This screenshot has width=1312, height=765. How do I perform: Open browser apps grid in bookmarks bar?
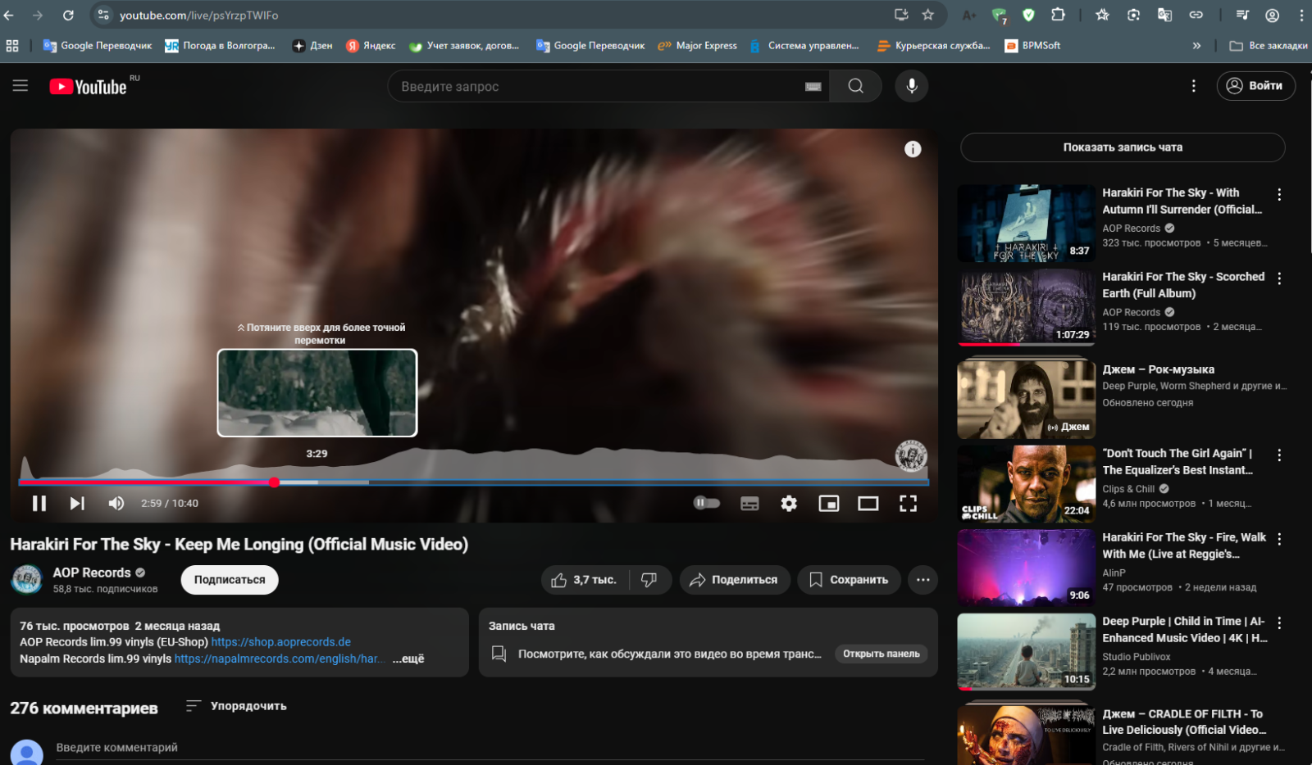click(12, 46)
